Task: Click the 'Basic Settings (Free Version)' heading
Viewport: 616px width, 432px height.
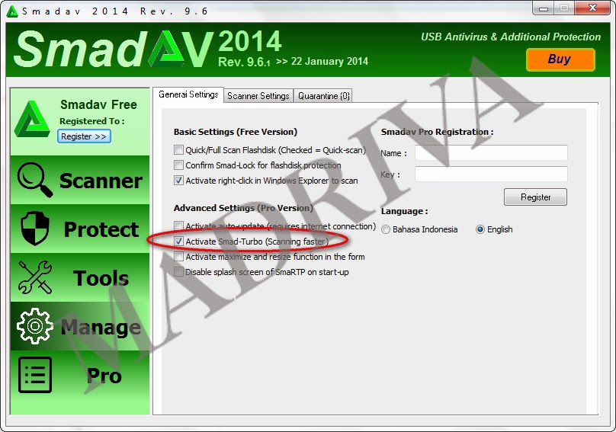Action: [236, 132]
